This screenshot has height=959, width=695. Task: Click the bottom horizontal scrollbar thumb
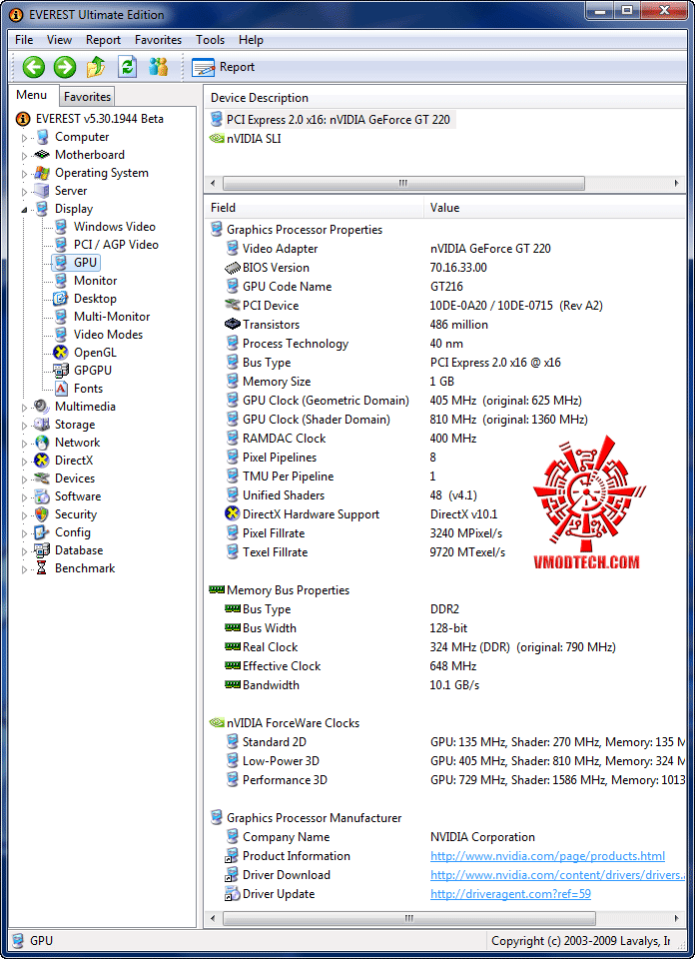pos(409,918)
